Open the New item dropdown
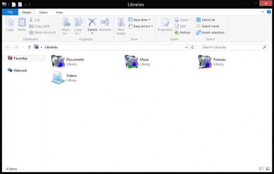The width and height of the screenshot is (274, 174). (x=139, y=20)
